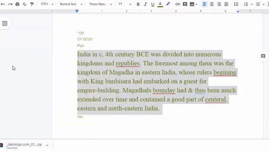Image resolution: width=269 pixels, height=151 pixels.
Task: Expand numbered list style dropdown arrow
Action: click(x=252, y=5)
